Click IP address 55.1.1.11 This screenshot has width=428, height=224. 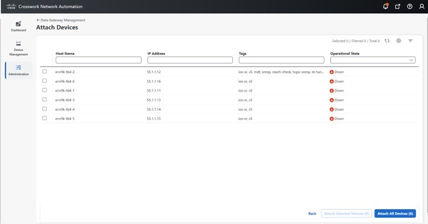pos(154,91)
